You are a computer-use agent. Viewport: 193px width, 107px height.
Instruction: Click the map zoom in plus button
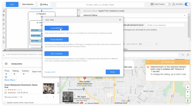(x=187, y=92)
